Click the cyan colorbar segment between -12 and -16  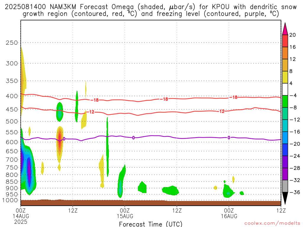[285, 126]
